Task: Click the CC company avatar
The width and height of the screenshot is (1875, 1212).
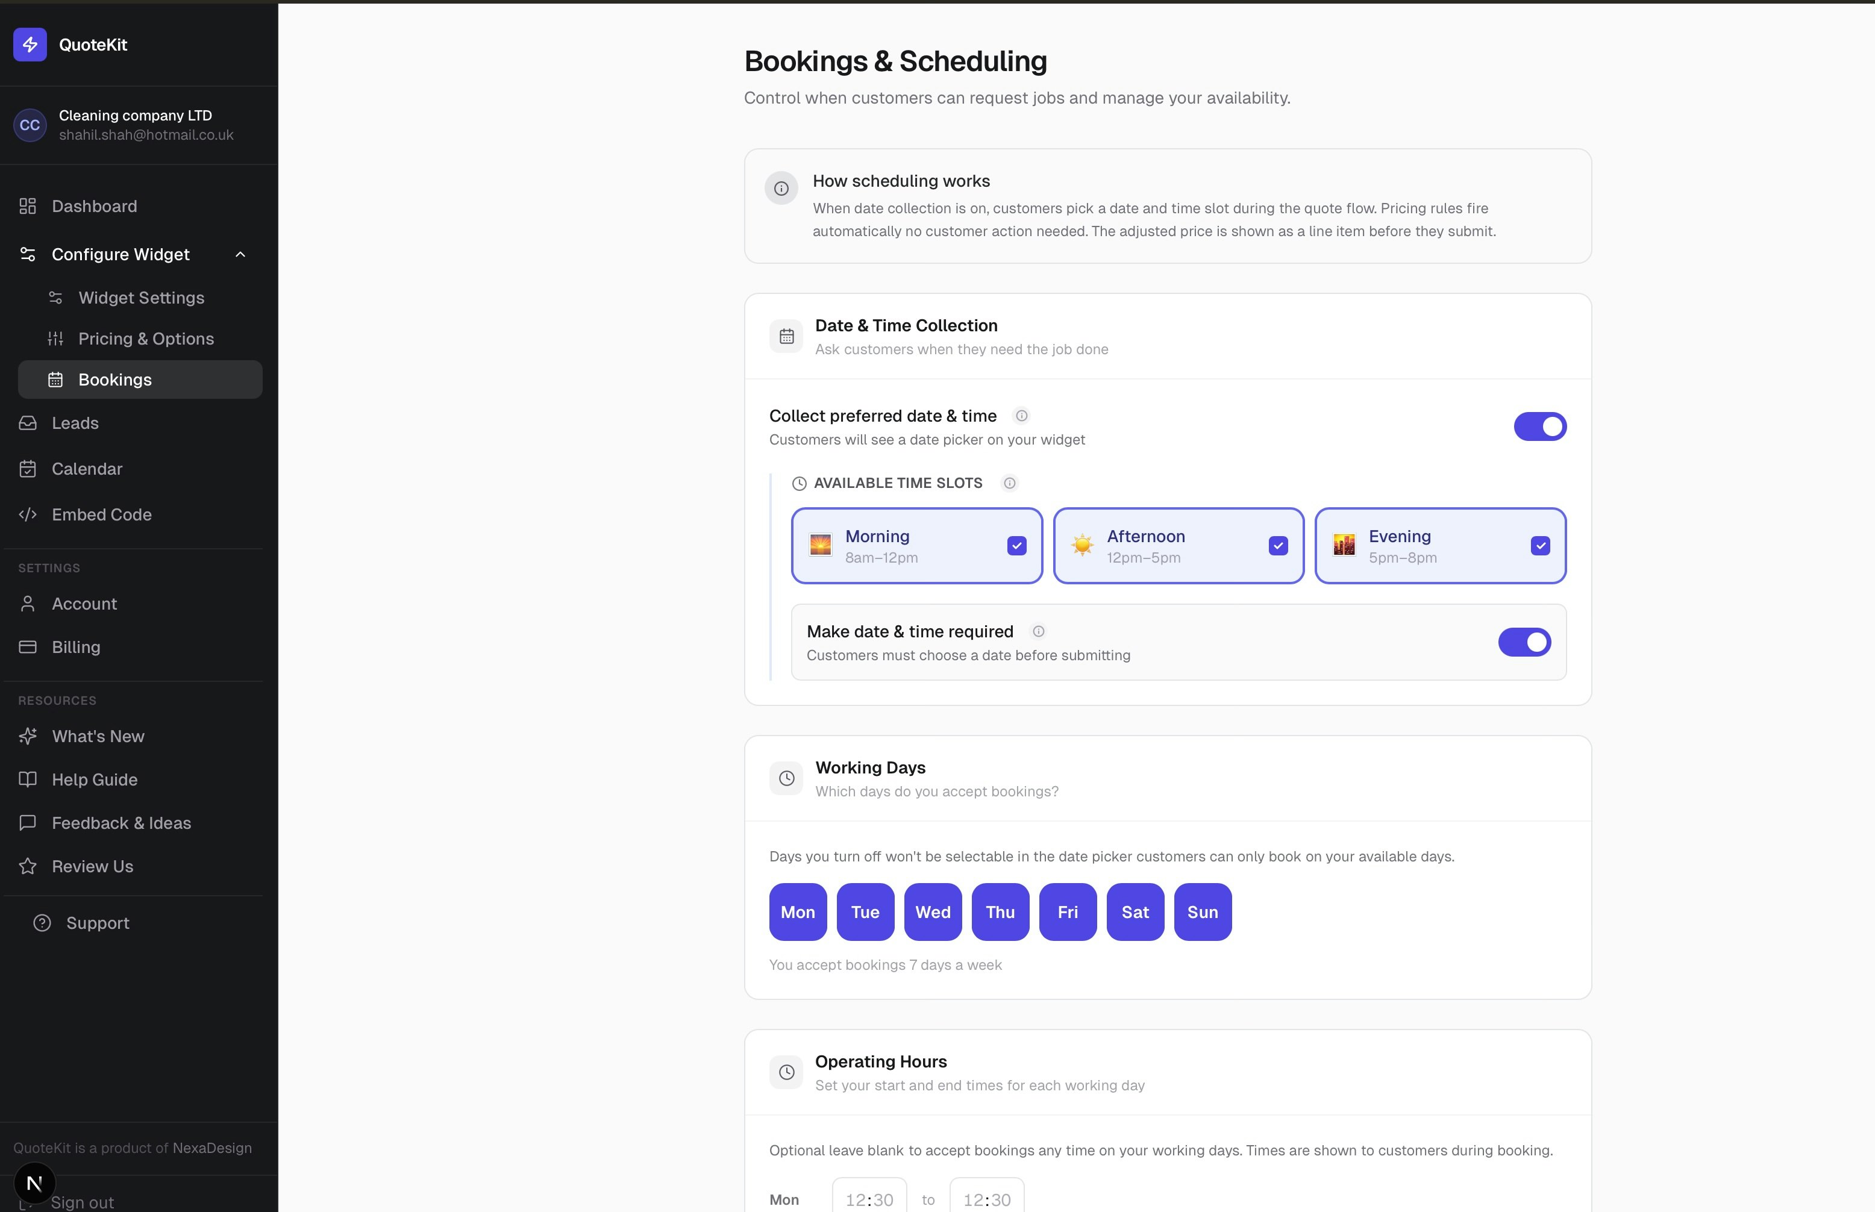Action: pyautogui.click(x=30, y=125)
